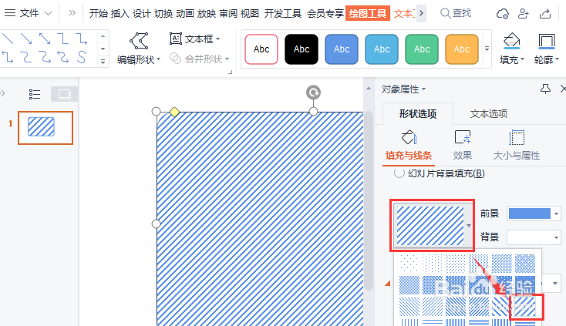Open the 会员专享 ribbon tab

(325, 14)
